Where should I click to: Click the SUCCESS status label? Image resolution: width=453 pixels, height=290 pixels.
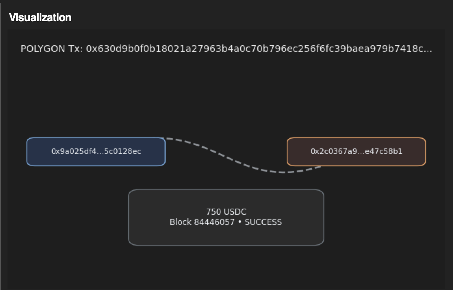264,222
